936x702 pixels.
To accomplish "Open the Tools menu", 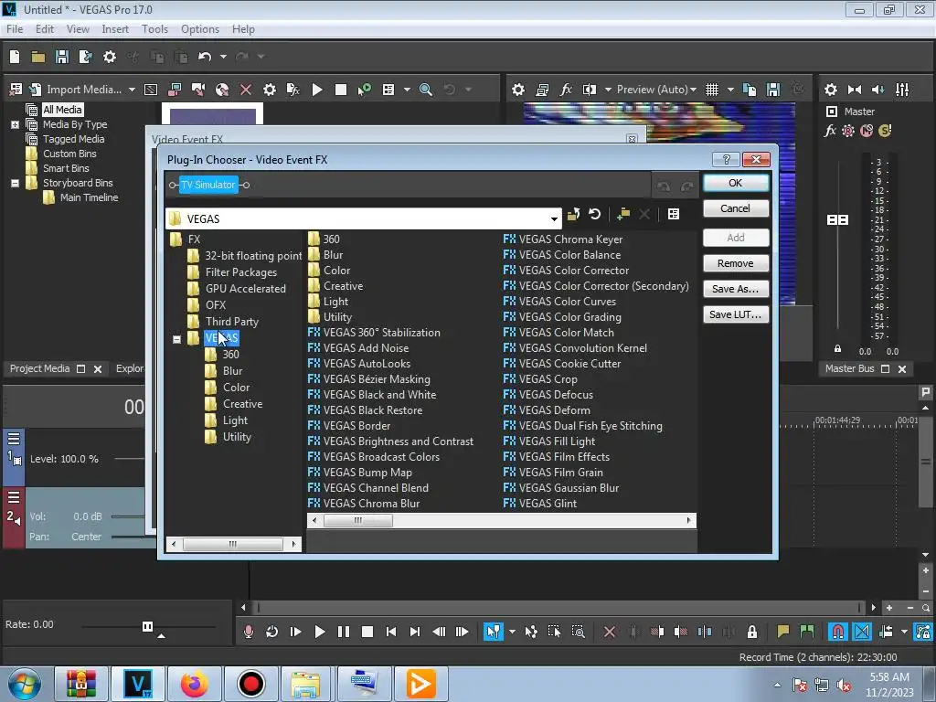I will pyautogui.click(x=154, y=28).
